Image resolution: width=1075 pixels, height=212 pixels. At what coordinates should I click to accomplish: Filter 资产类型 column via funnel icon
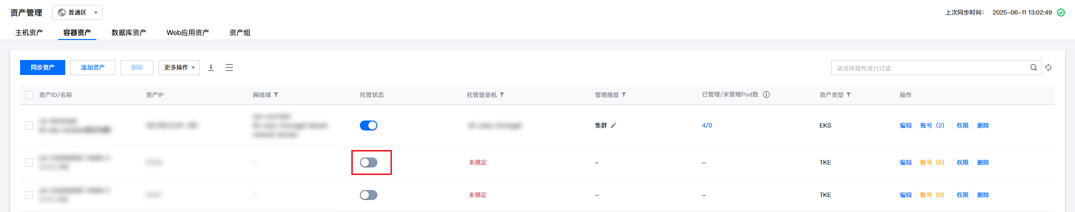tap(849, 95)
